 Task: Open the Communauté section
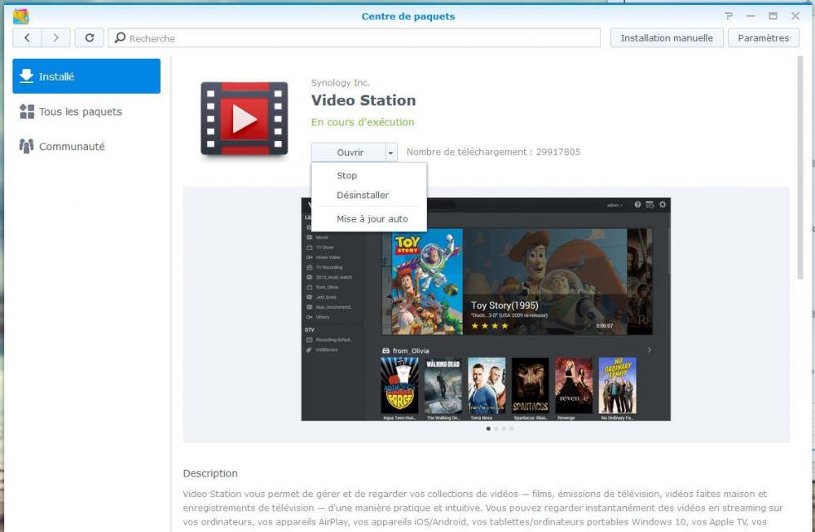click(72, 147)
